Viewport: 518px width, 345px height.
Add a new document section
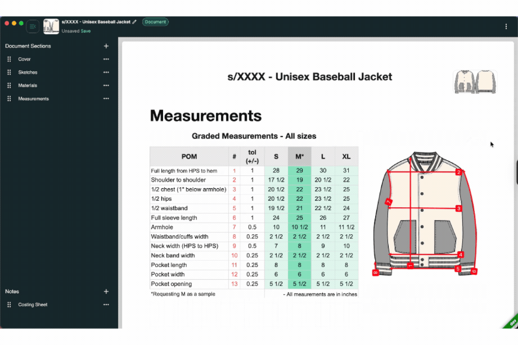coord(106,46)
